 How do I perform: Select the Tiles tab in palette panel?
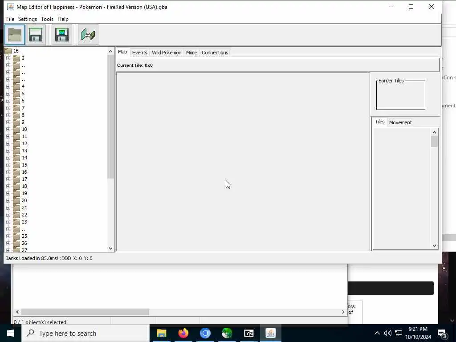(379, 122)
